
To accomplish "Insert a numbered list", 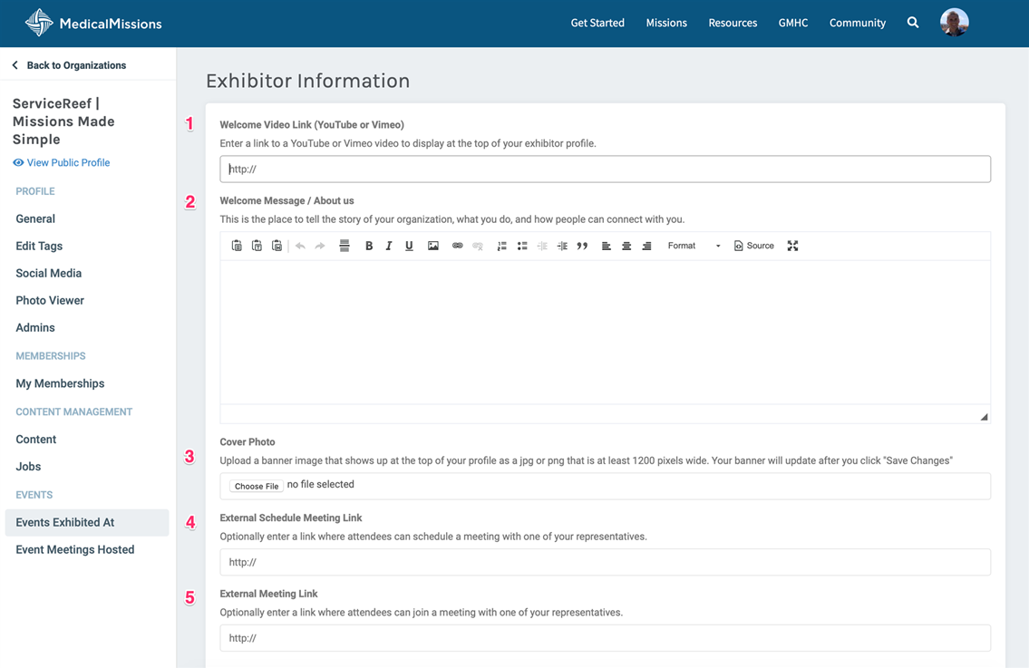I will pos(501,246).
